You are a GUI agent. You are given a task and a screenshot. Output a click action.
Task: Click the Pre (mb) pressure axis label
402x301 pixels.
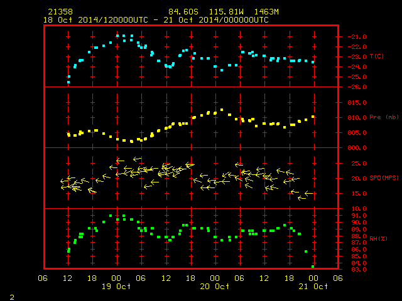tap(384, 117)
